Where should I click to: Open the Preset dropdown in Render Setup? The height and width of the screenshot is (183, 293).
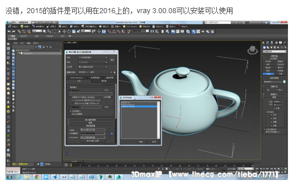[x=93, y=62]
